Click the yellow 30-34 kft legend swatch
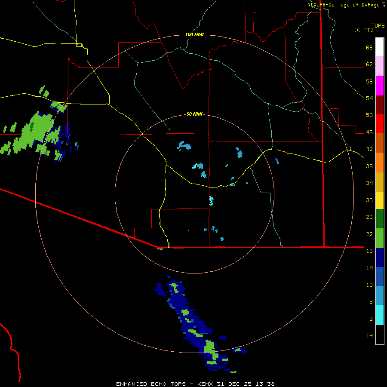Viewport: 387px width, 387px height. tap(380, 200)
